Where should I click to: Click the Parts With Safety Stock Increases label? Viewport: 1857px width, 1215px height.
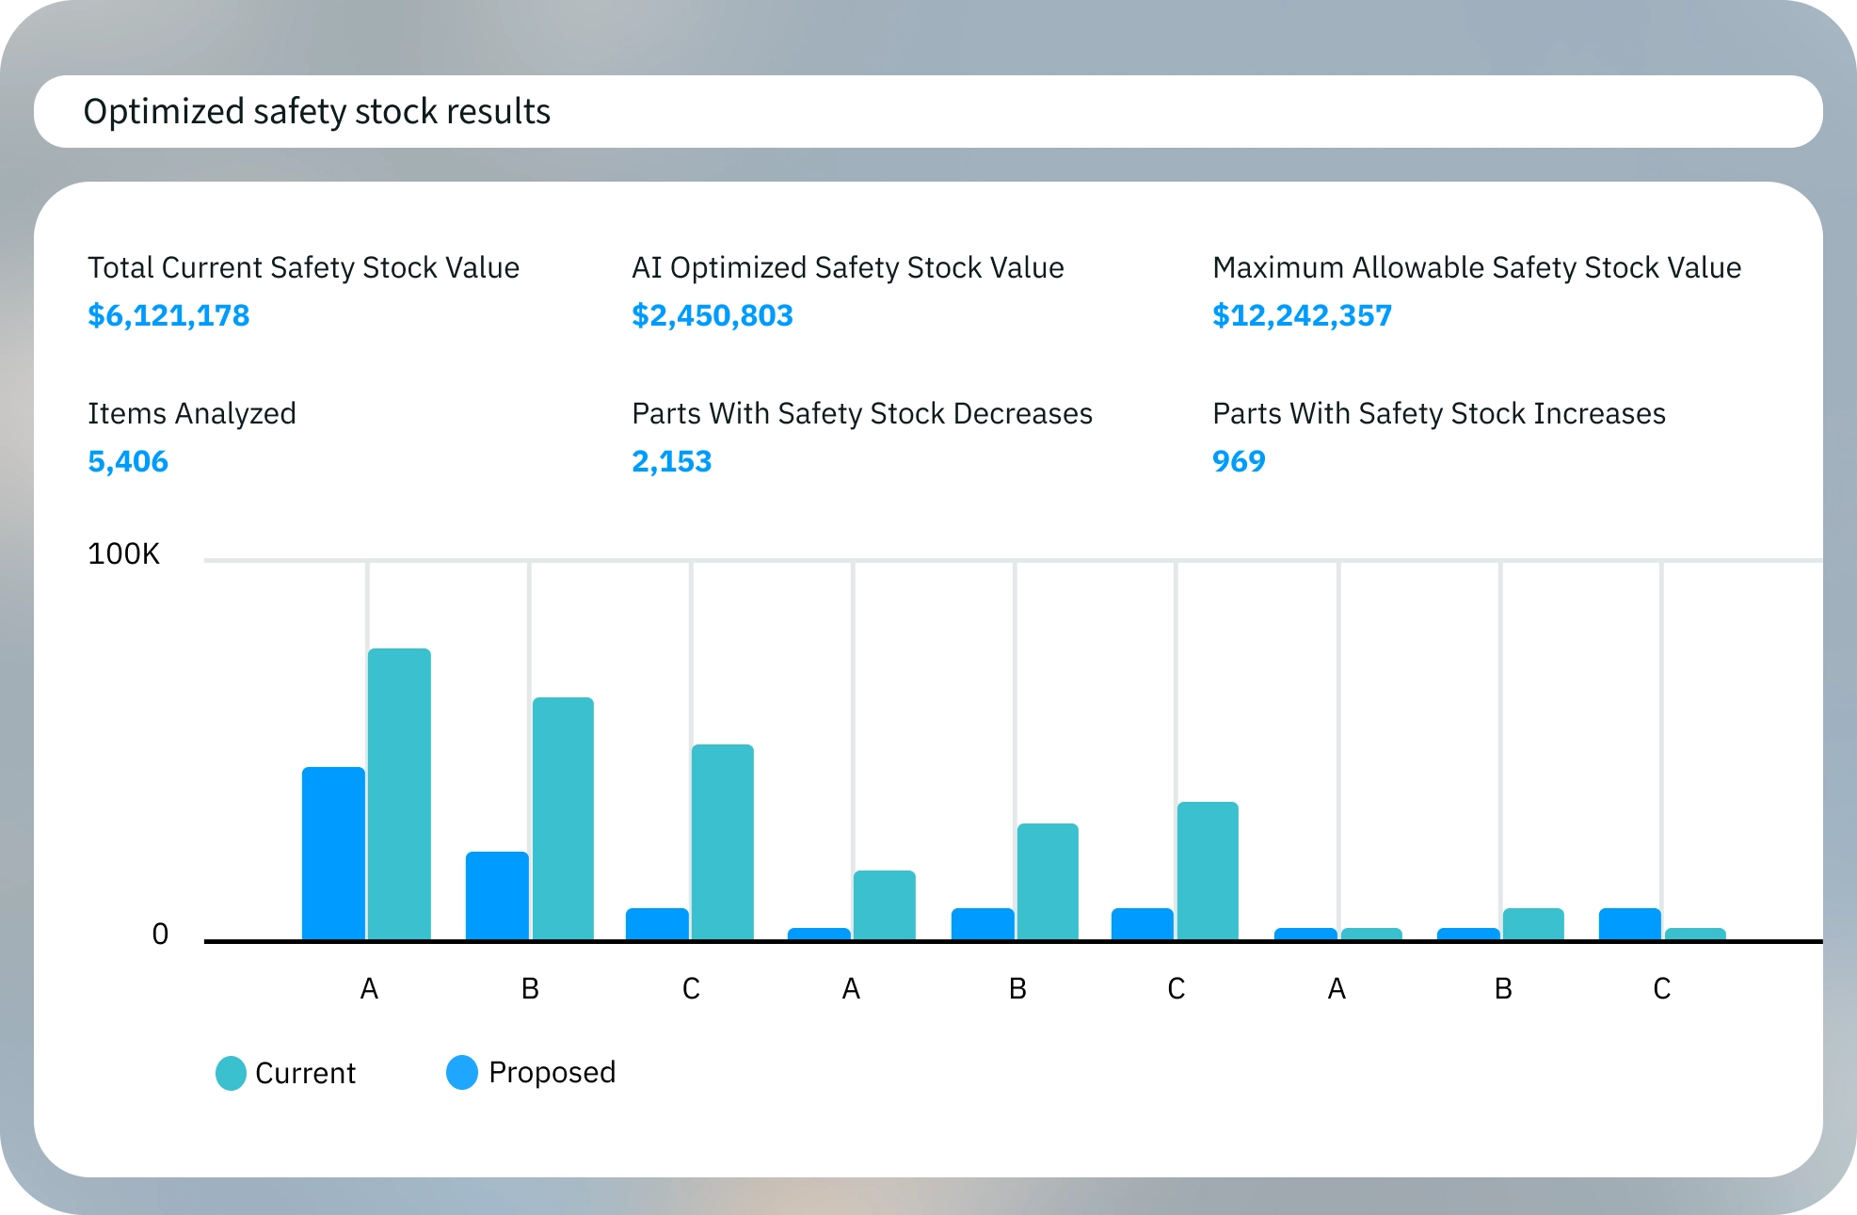click(x=1439, y=413)
